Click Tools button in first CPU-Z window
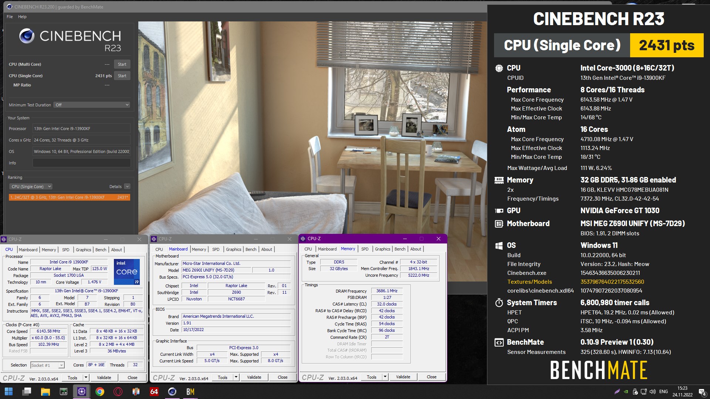The image size is (710, 399). [72, 378]
